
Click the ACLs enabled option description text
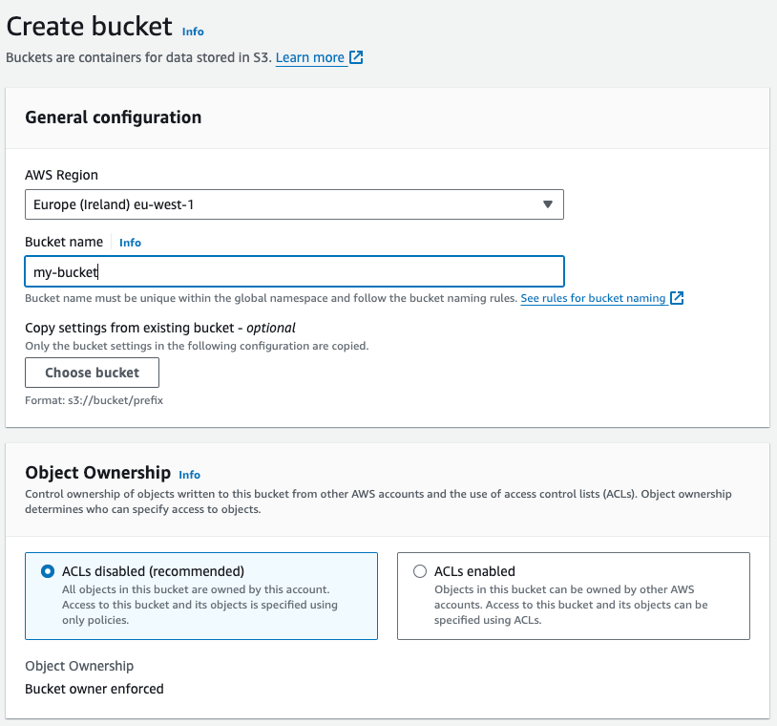pos(571,605)
